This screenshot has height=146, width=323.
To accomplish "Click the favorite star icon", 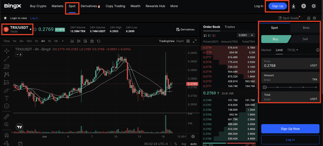I will [5, 18].
